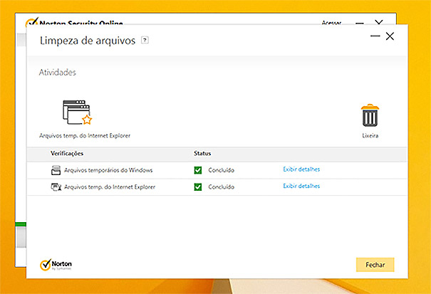This screenshot has width=431, height=294.
Task: Click the Internet Explorer temp files activity icon
Action: tap(77, 112)
